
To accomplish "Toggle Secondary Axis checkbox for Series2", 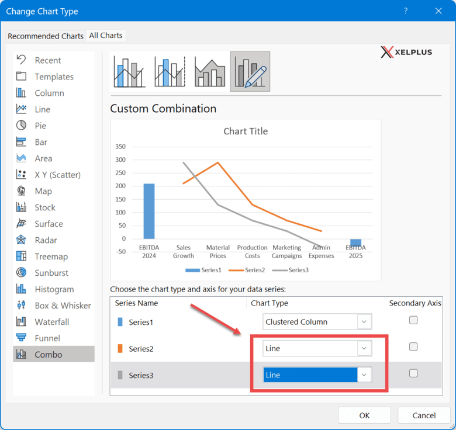I will click(x=413, y=347).
